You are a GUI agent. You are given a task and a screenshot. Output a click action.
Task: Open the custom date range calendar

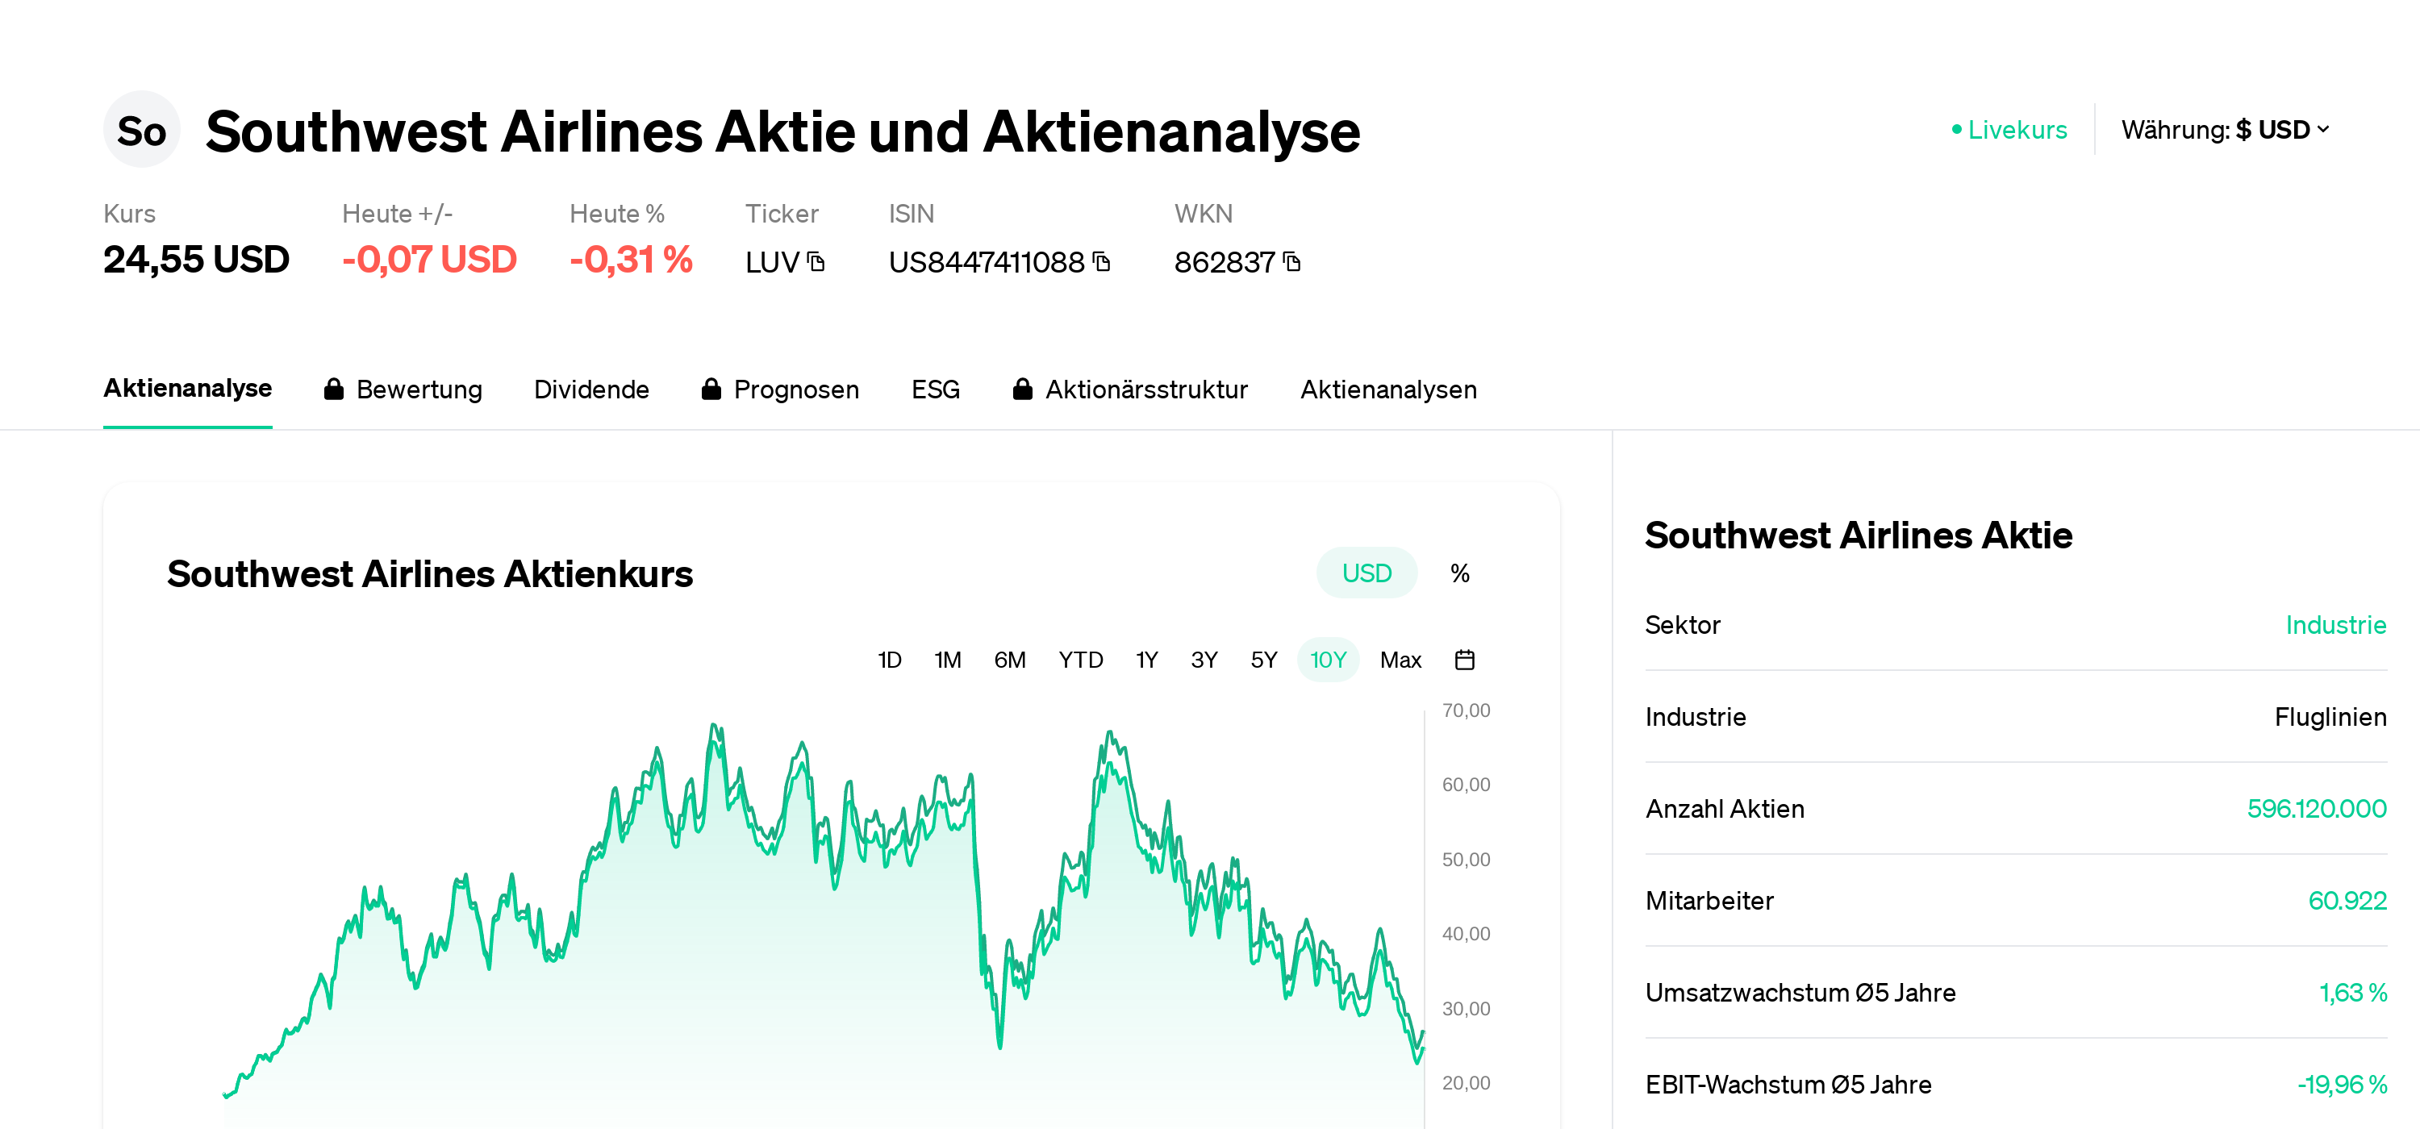pos(1463,660)
